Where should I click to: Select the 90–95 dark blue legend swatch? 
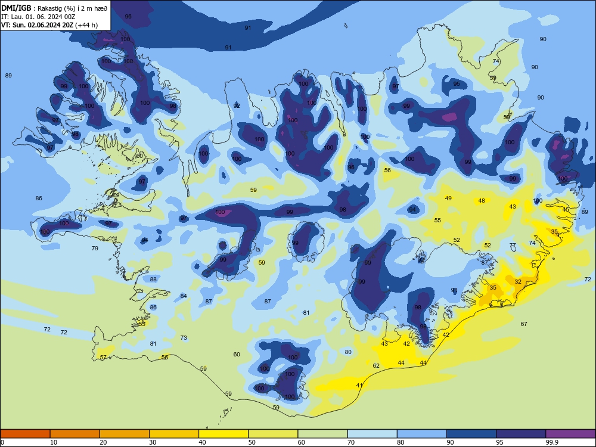(x=471, y=434)
